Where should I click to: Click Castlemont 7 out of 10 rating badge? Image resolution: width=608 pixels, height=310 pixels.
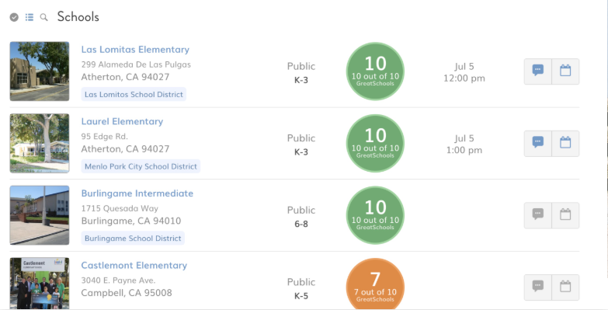point(375,284)
